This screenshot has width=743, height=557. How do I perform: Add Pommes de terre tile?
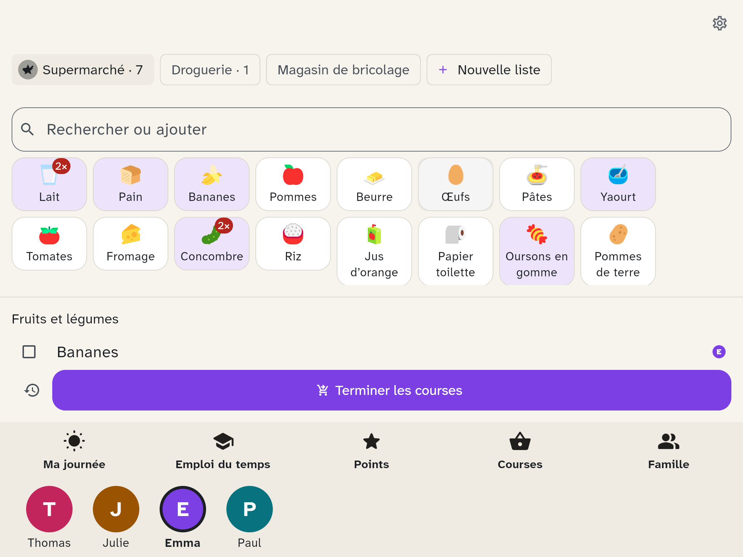pyautogui.click(x=618, y=251)
